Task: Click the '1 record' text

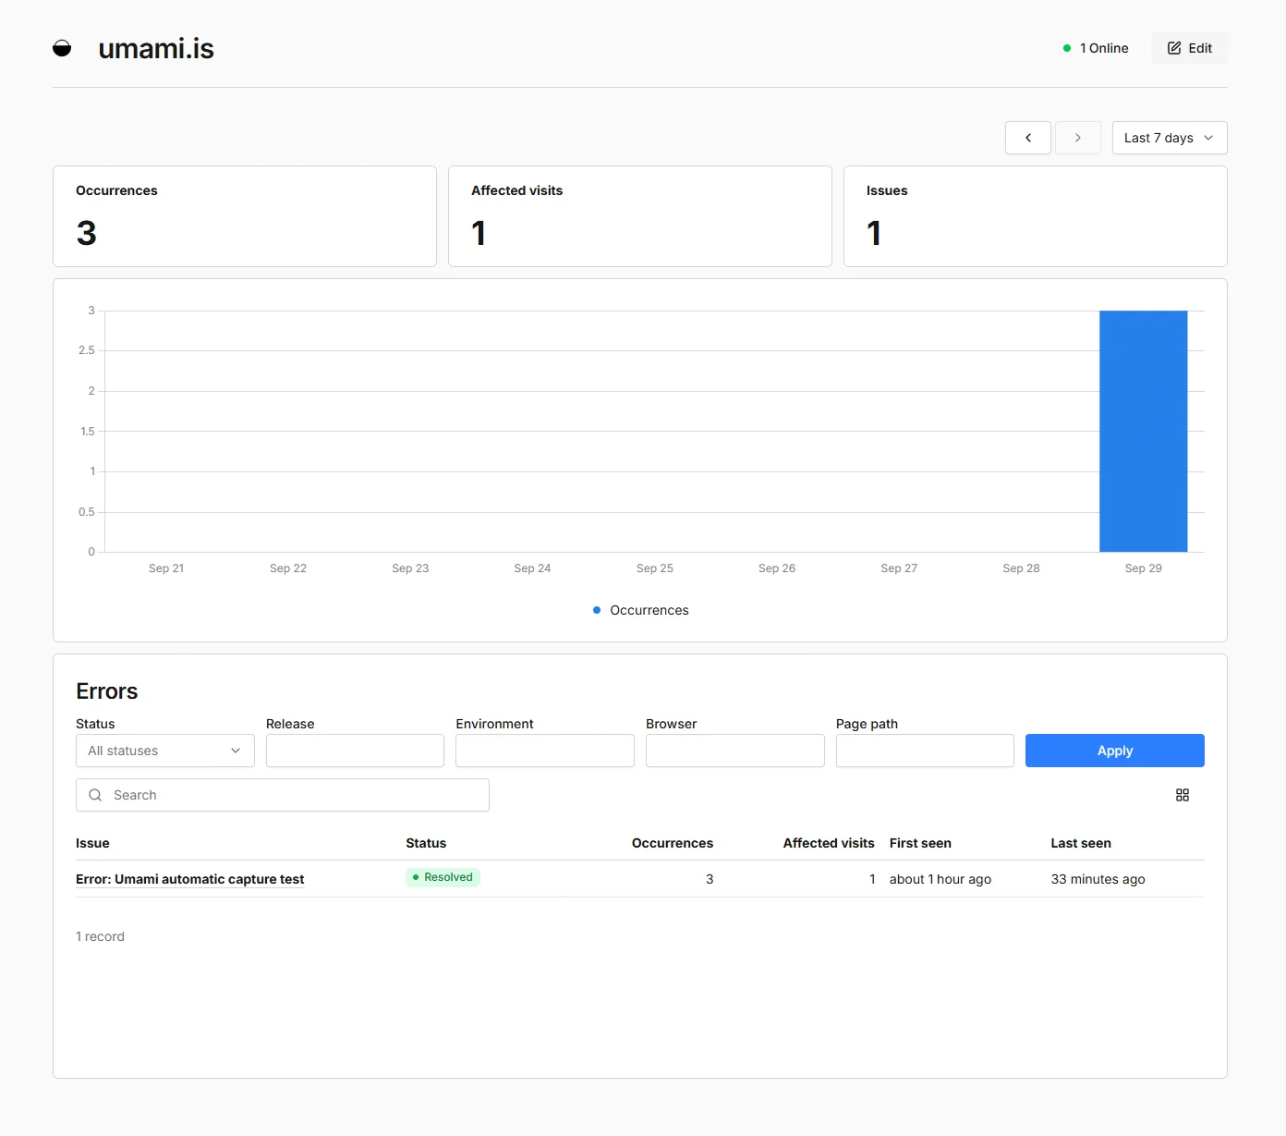Action: tap(100, 936)
